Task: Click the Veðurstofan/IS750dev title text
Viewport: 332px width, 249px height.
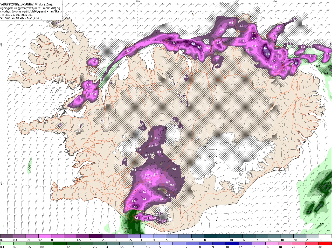Action: [x=17, y=4]
